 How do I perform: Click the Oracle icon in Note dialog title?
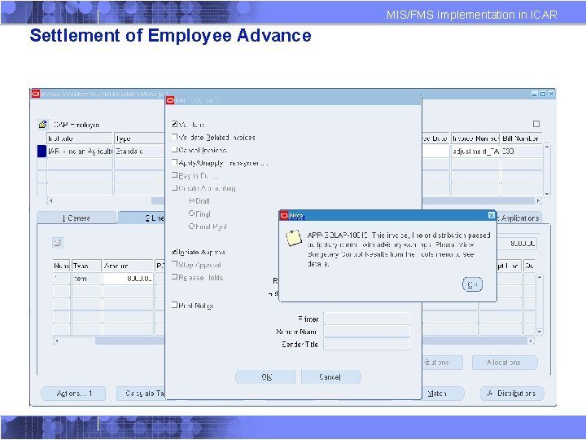(284, 215)
